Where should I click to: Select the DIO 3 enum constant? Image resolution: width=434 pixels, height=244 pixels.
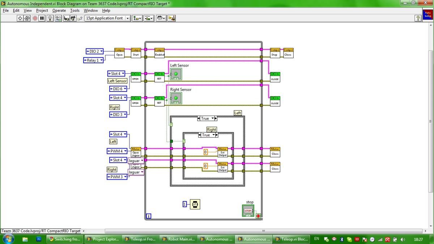(x=118, y=115)
